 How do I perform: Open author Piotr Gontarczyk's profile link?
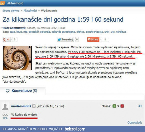[14, 28]
